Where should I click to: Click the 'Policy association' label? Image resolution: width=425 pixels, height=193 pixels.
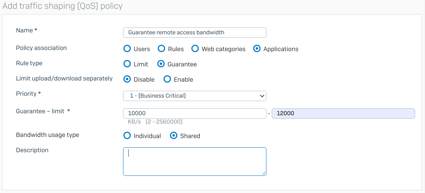coord(41,48)
